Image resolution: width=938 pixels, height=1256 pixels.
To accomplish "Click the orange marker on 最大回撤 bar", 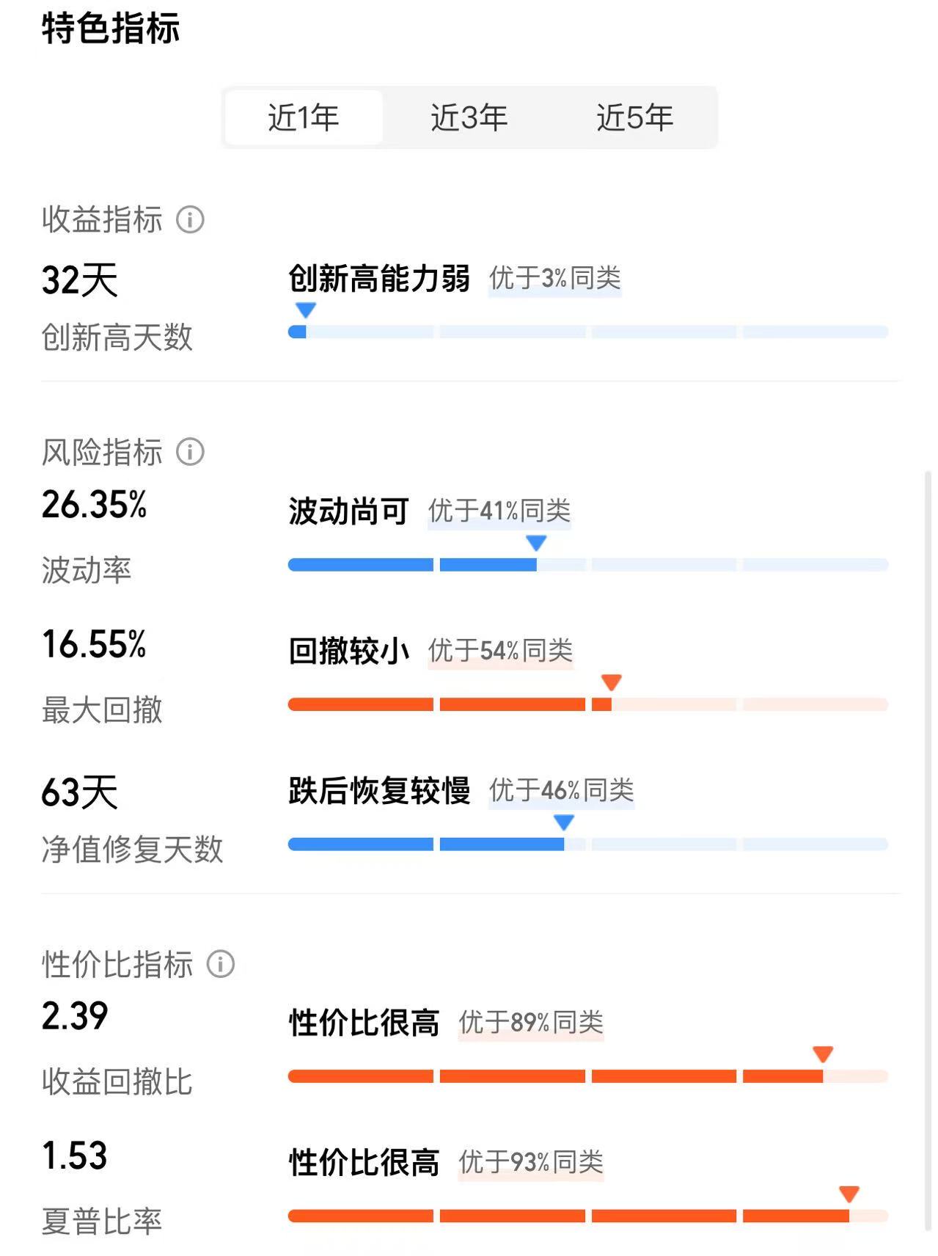I will tap(612, 682).
